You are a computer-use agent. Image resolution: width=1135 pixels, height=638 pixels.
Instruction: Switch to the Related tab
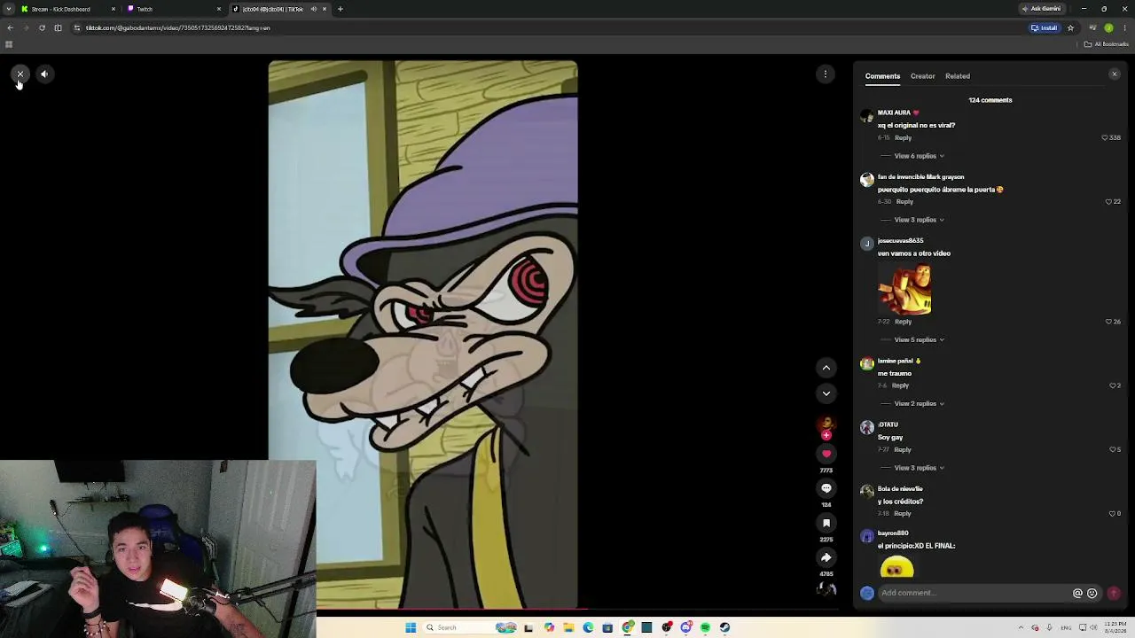pyautogui.click(x=958, y=76)
